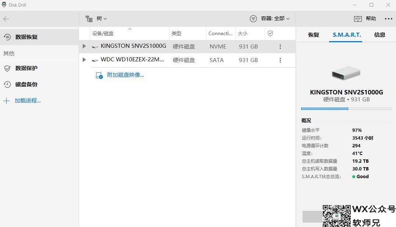
Task: Open the 帮助 book icon
Action: coord(358,19)
